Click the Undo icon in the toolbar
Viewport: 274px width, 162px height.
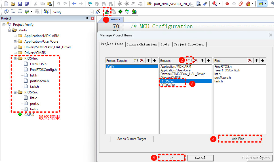(58, 4)
